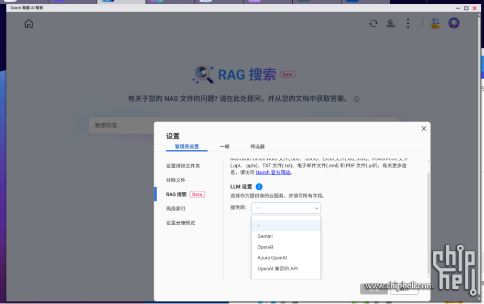Switch to 一般 tab
The image size is (484, 304).
click(224, 146)
